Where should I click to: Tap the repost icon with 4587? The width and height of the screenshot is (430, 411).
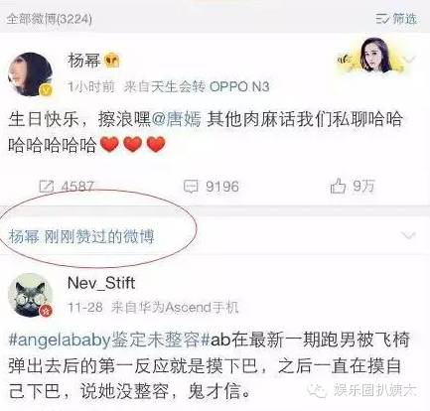tap(46, 187)
